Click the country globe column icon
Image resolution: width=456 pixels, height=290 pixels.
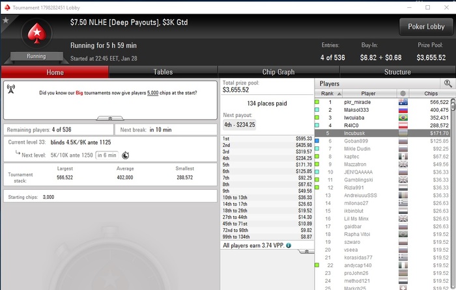pos(403,94)
